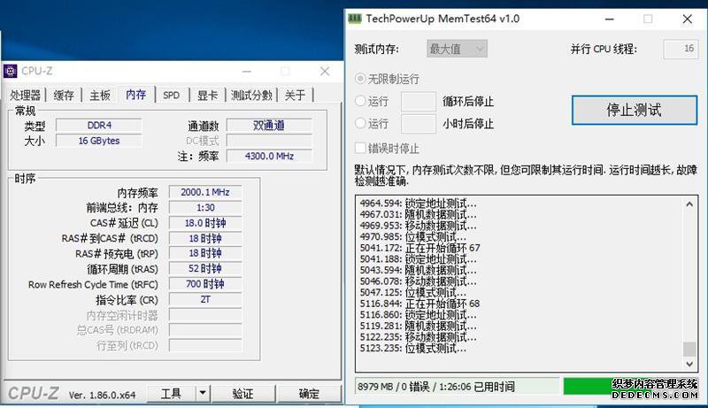This screenshot has height=408, width=708.
Task: Select the 内存 tab in CPU-Z
Action: pyautogui.click(x=136, y=95)
